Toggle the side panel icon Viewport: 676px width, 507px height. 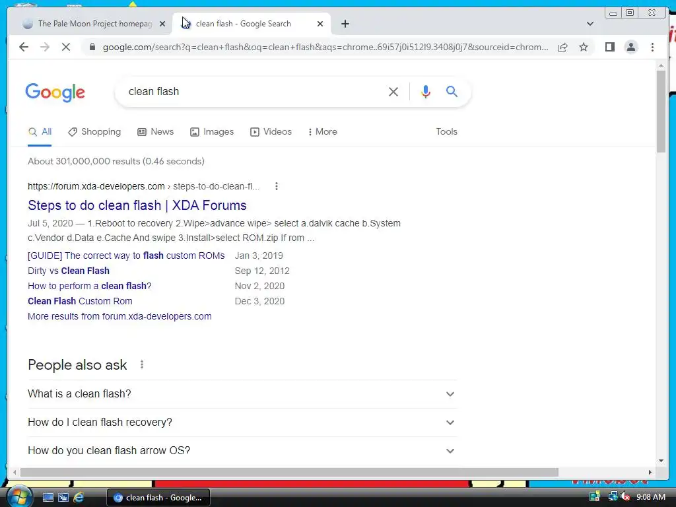609,47
